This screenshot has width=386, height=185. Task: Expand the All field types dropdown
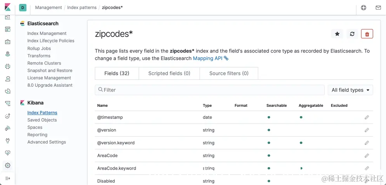pos(350,90)
